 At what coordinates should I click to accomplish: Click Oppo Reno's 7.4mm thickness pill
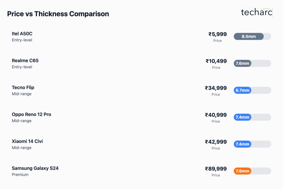(242, 117)
